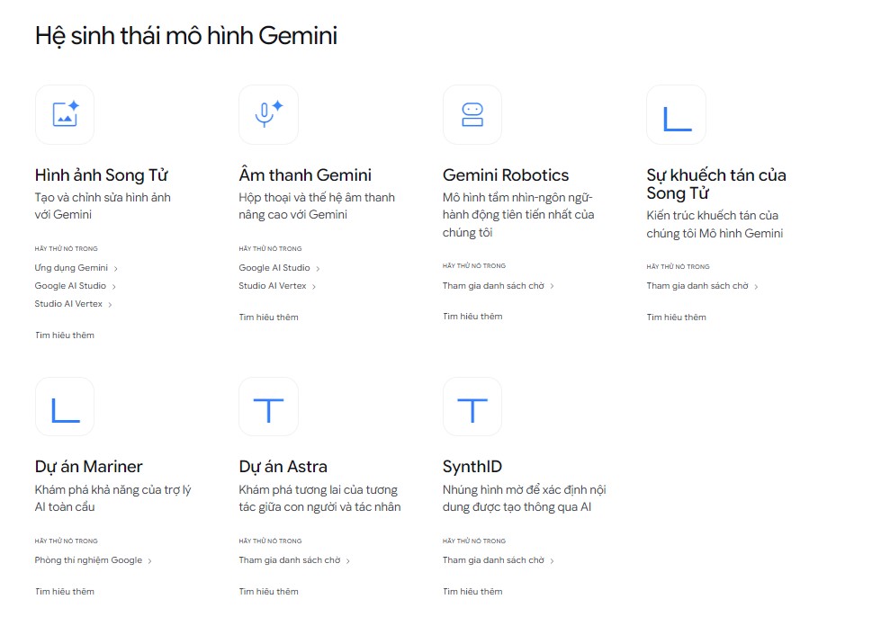881x626 pixels.
Task: Select the SynthID icon
Action: click(472, 407)
